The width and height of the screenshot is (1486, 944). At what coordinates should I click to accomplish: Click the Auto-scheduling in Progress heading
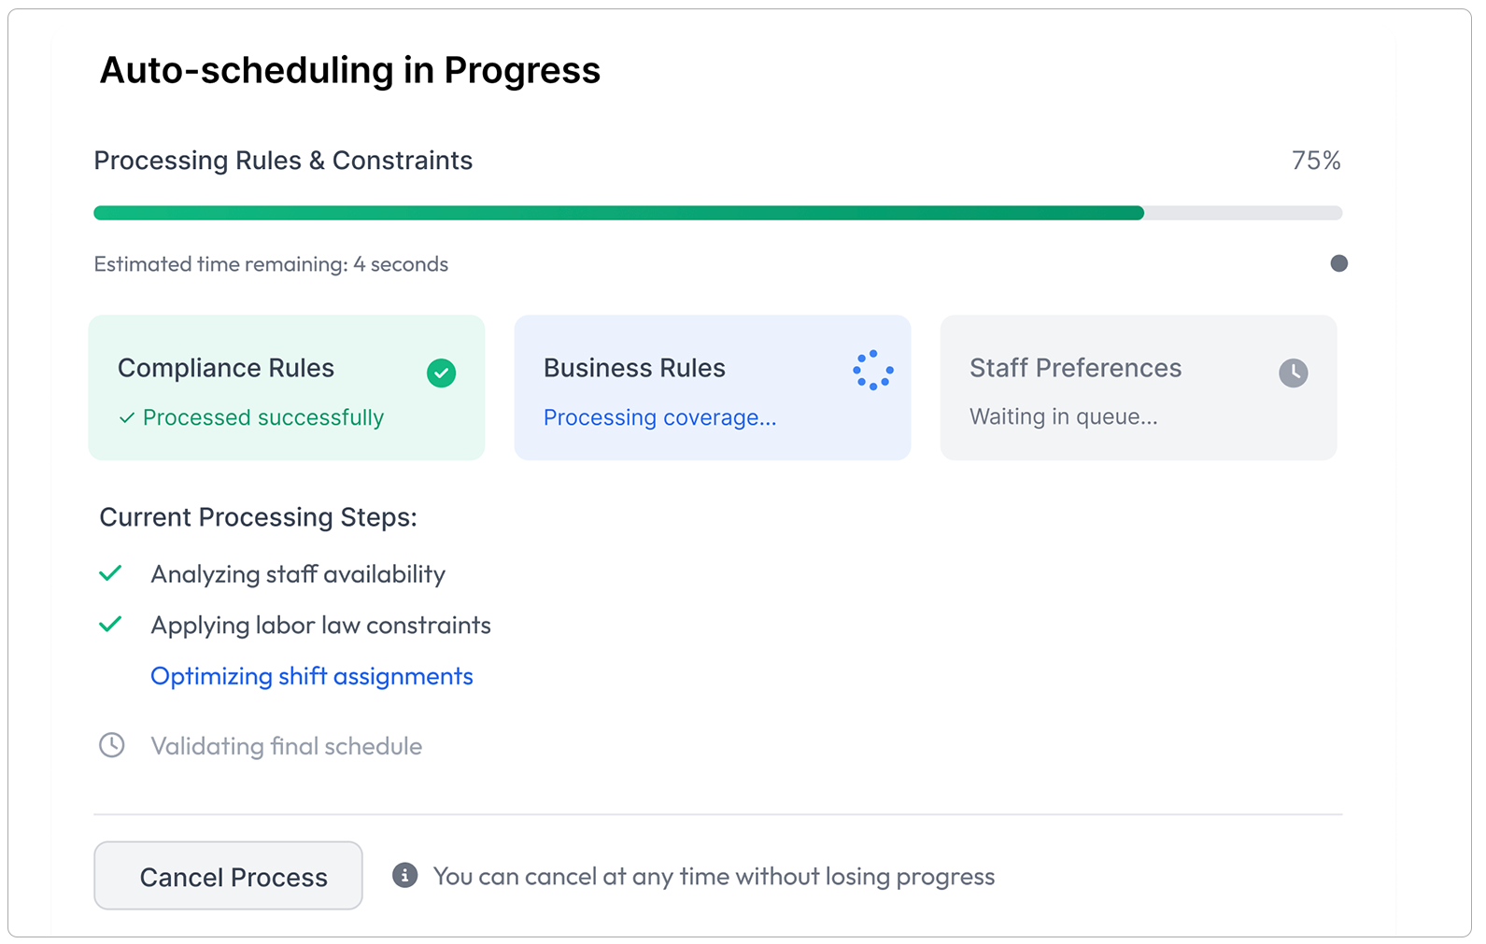pyautogui.click(x=349, y=70)
